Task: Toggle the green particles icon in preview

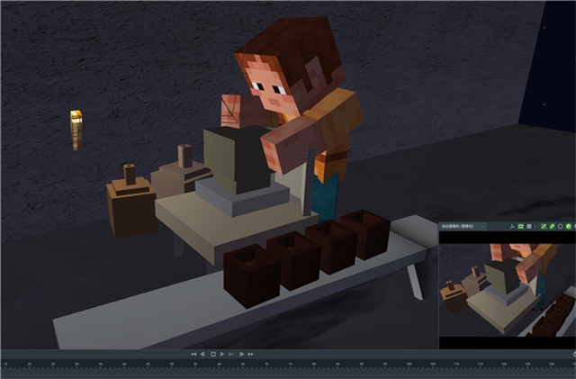Action: point(552,227)
